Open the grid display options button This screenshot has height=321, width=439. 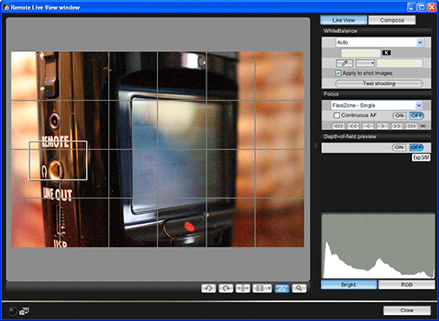[x=262, y=288]
